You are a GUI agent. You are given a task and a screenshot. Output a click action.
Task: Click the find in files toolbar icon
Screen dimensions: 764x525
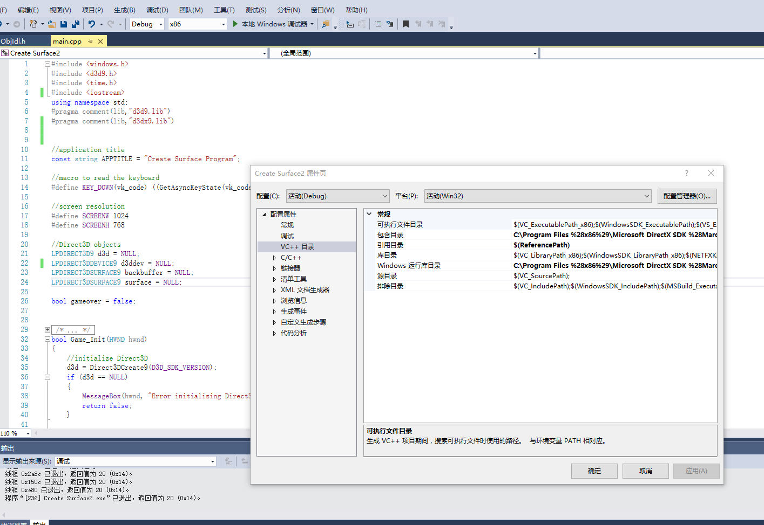click(326, 24)
